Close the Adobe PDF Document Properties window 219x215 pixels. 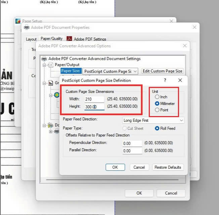[x=194, y=27]
